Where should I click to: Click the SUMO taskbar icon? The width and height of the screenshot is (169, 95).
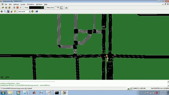coord(64,93)
